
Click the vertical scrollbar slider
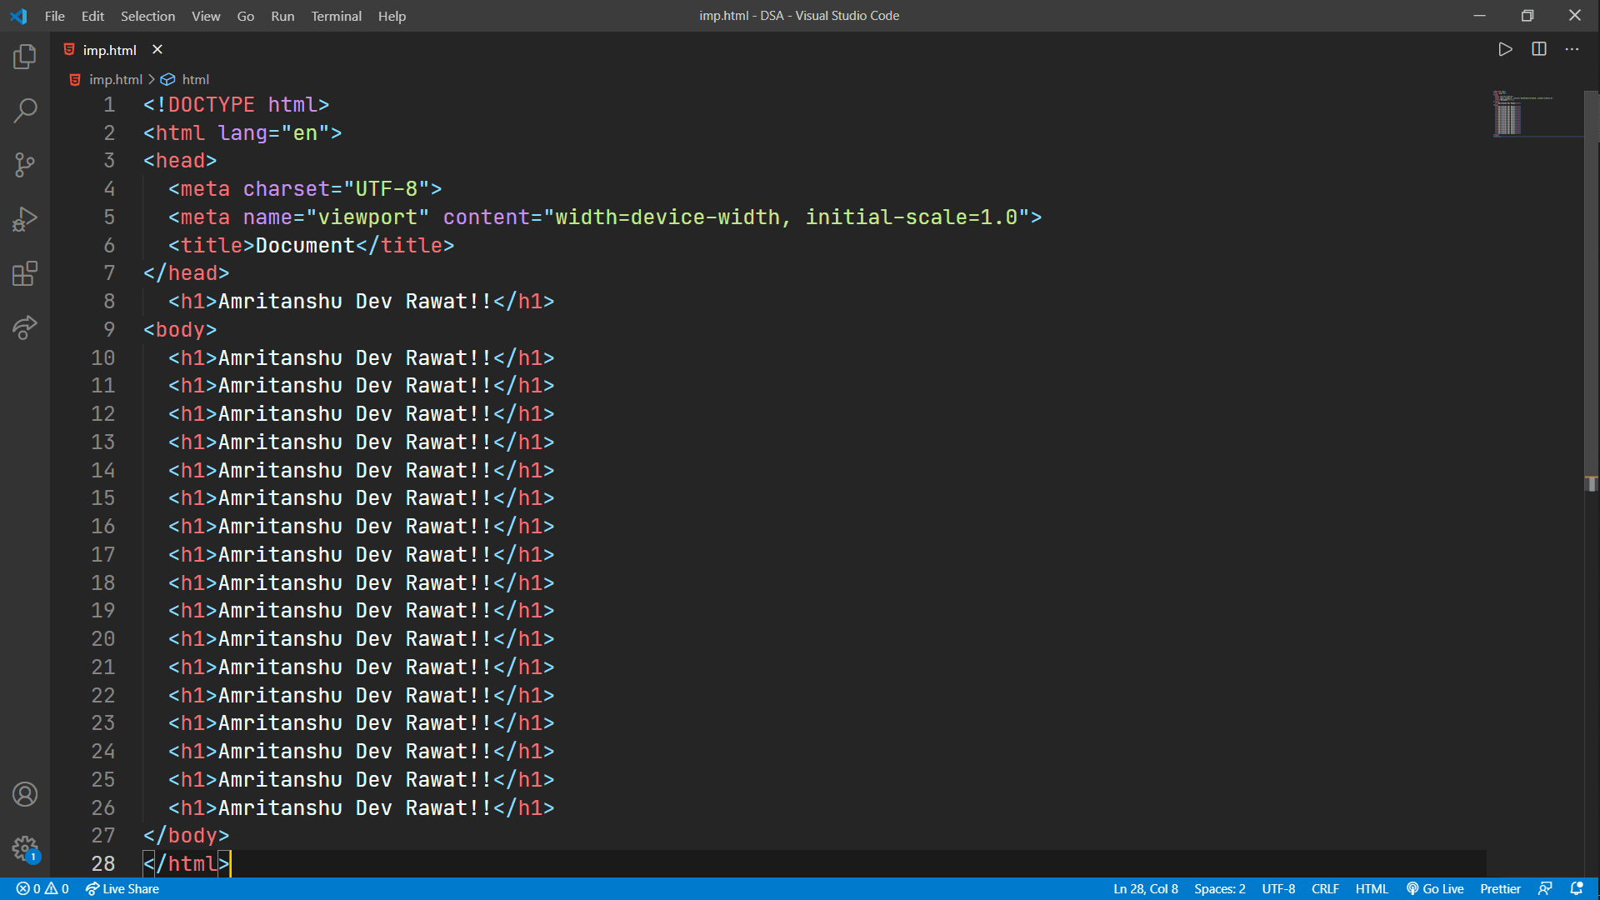pos(1591,292)
